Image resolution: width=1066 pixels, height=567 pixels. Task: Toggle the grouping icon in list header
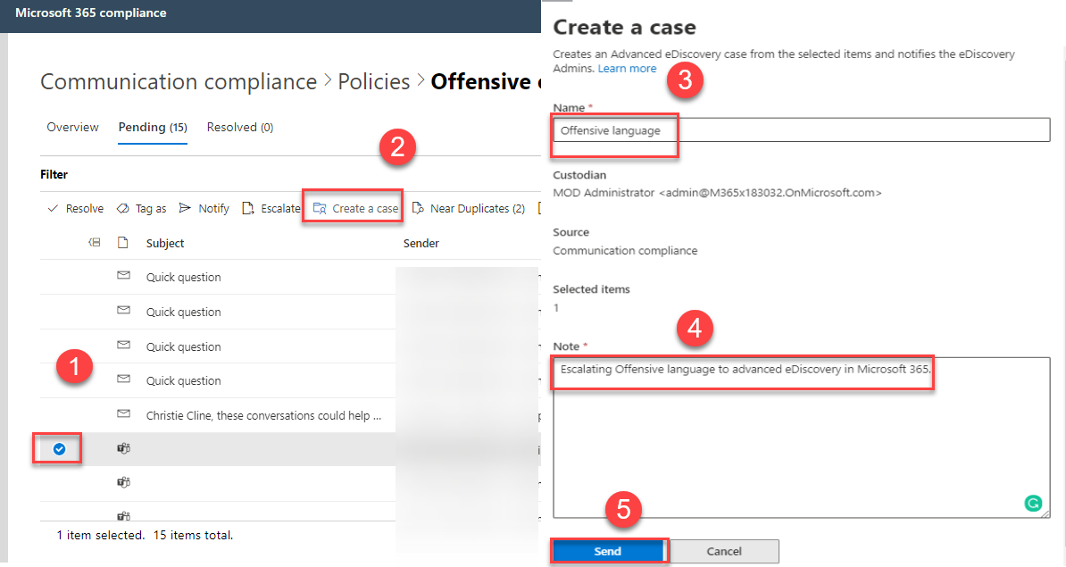[x=95, y=243]
